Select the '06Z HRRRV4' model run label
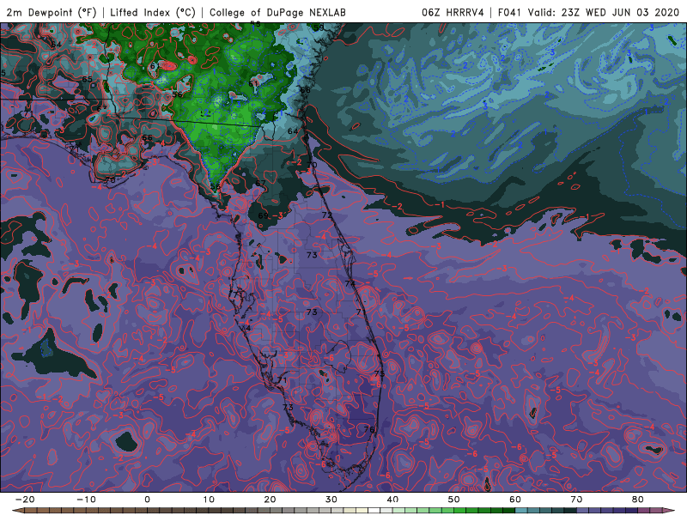 pos(453,13)
